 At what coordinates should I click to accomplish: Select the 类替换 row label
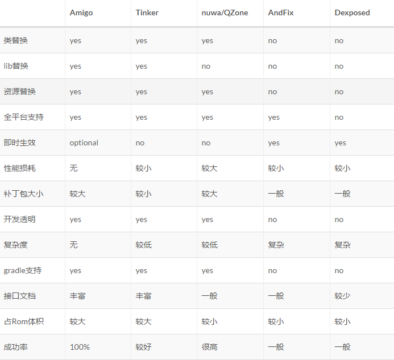click(x=15, y=40)
